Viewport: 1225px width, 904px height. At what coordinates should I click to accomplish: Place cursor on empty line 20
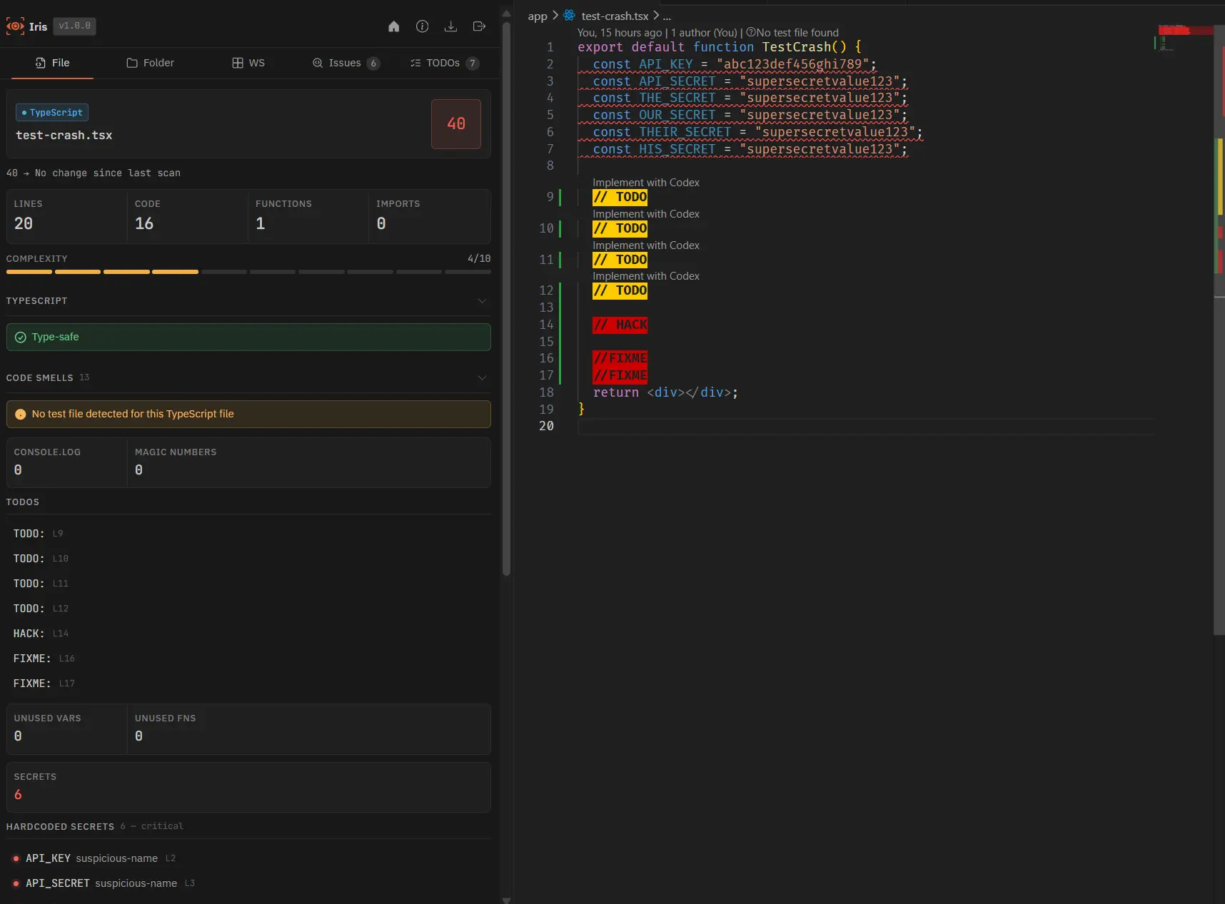pos(865,427)
